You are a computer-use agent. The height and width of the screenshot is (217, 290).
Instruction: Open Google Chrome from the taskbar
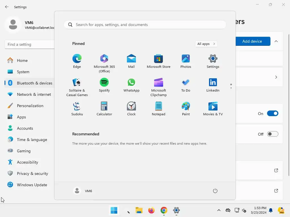[x=164, y=210]
